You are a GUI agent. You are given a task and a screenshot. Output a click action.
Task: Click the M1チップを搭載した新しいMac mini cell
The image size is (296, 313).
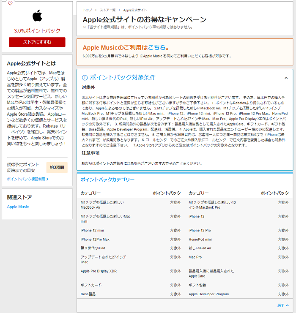106,219
